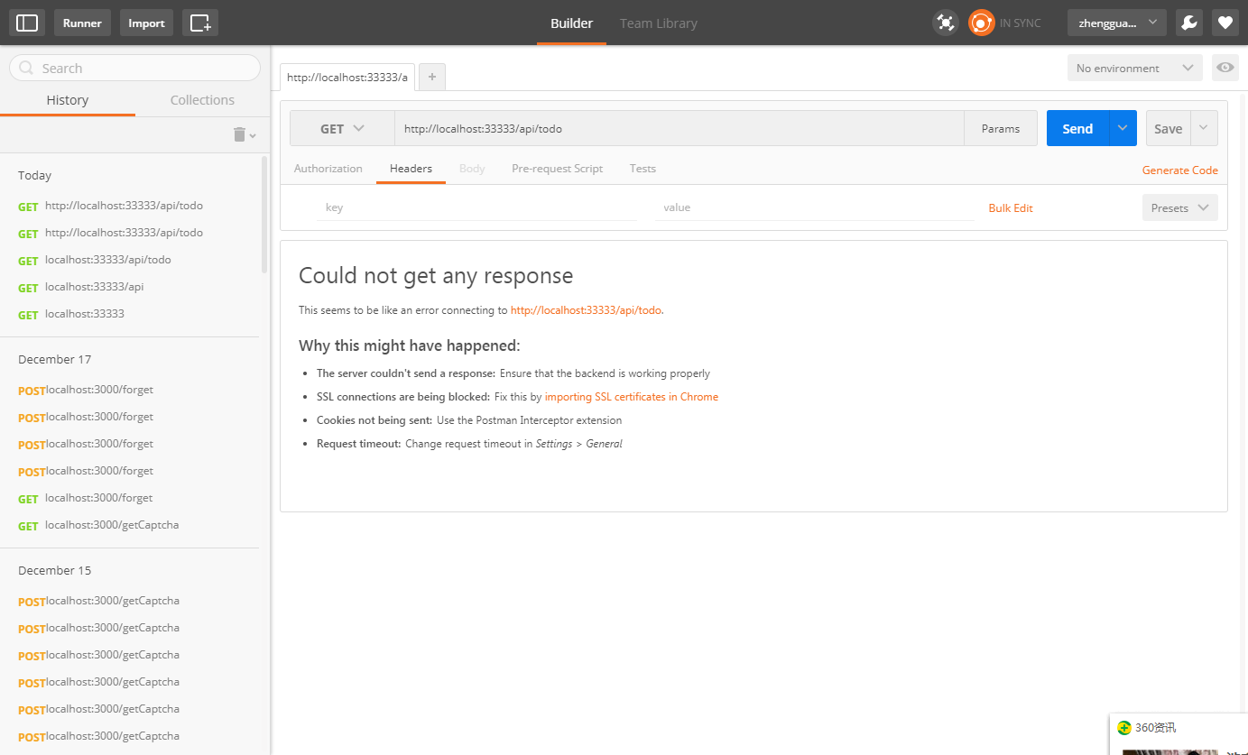Click the trash icon to clear history
This screenshot has height=755, width=1248.
point(239,134)
